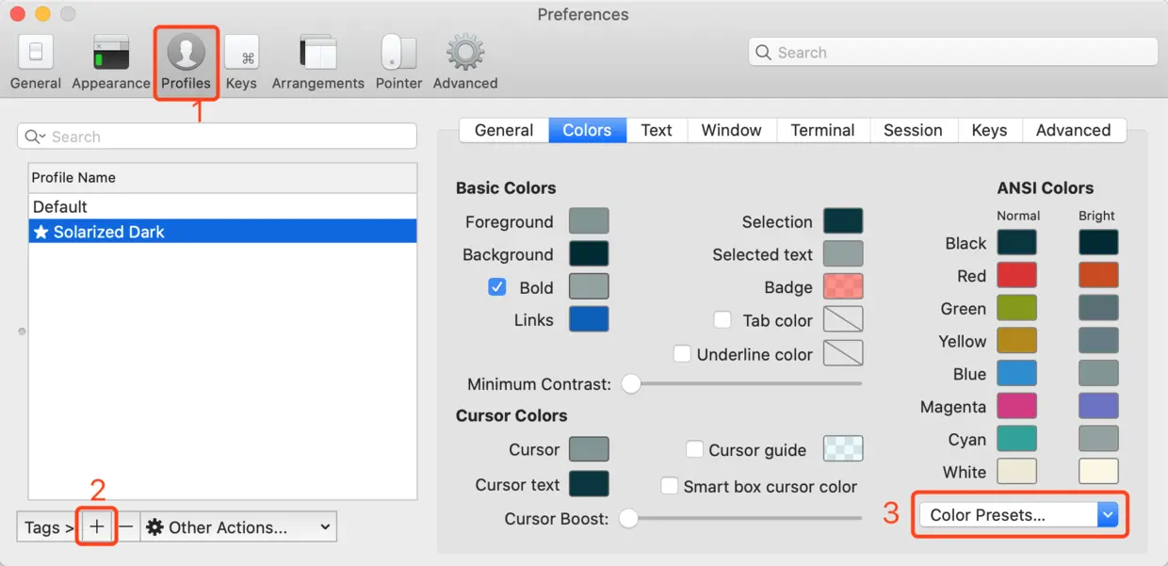Screen dimensions: 1168x566
Task: Switch to the Session tab
Action: pyautogui.click(x=913, y=130)
